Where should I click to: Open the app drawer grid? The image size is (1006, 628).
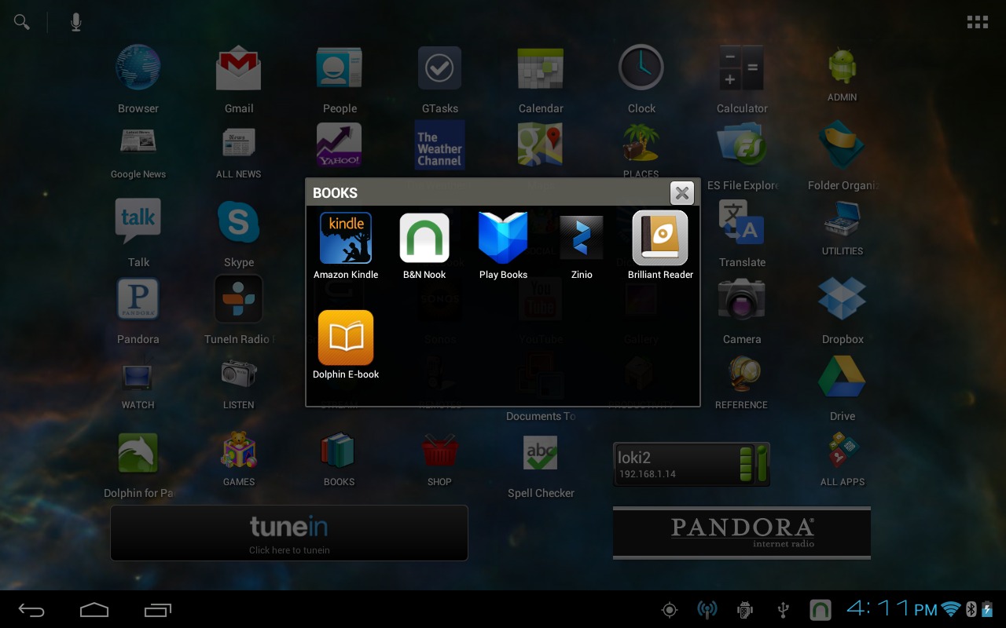(978, 22)
